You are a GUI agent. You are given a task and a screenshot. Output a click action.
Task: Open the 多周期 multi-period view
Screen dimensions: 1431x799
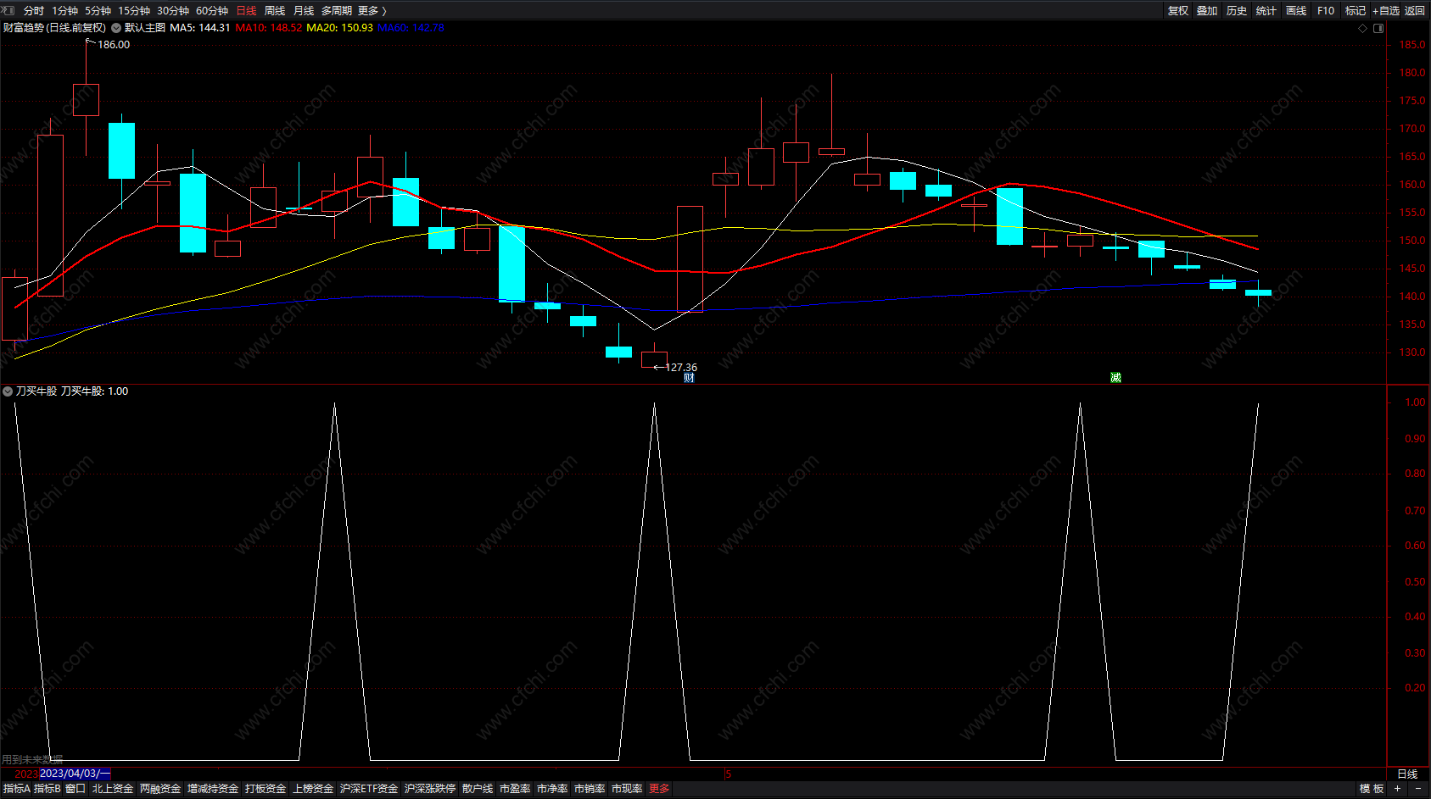[x=337, y=11]
